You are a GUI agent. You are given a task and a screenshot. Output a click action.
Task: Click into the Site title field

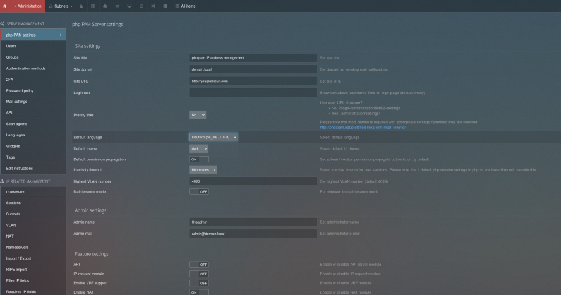click(251, 57)
